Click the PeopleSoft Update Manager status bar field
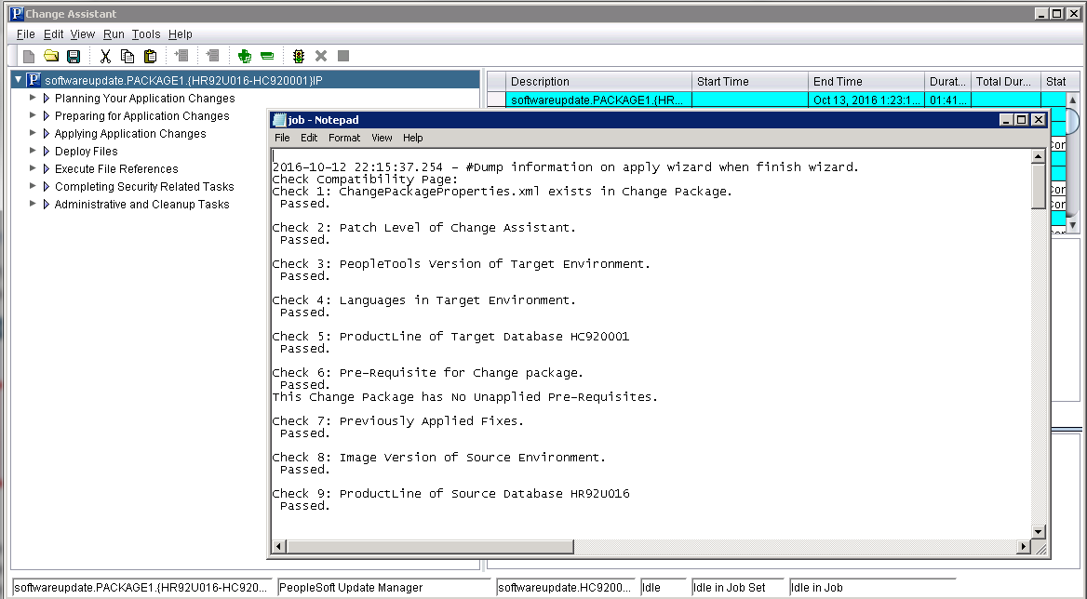Image resolution: width=1087 pixels, height=599 pixels. click(x=384, y=587)
